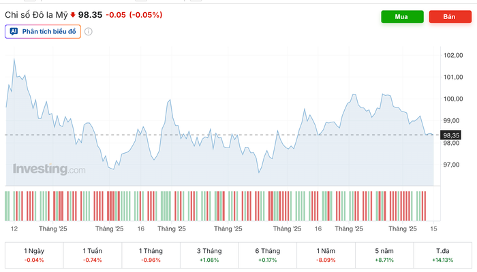Click the Investing.com watermark logo
This screenshot has width=477, height=272.
49,169
